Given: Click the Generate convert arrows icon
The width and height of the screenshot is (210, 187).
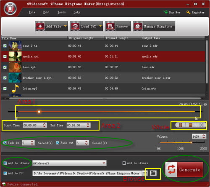Looking at the screenshot, I should [x=171, y=169].
